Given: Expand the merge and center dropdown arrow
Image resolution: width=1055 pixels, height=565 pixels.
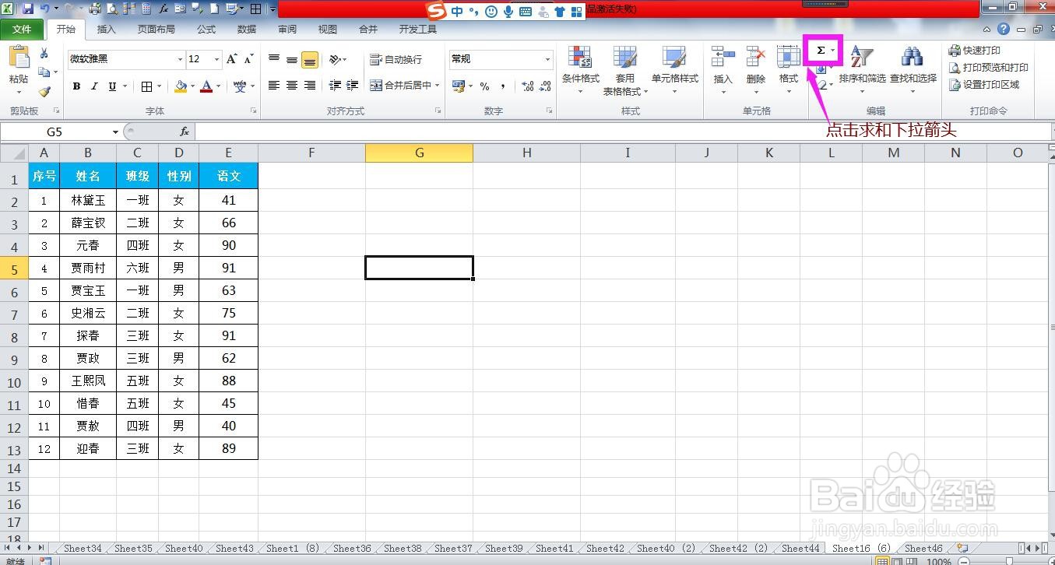Looking at the screenshot, I should pos(438,86).
